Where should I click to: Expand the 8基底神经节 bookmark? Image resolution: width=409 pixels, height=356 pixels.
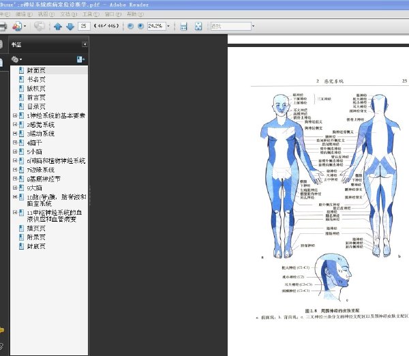point(15,179)
